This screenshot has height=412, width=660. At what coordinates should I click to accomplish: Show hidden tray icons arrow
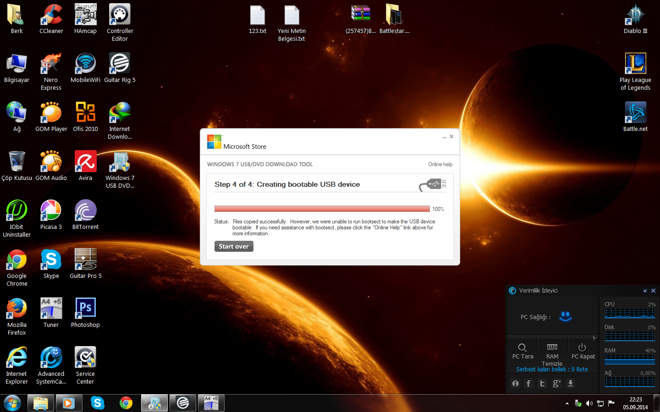point(567,403)
